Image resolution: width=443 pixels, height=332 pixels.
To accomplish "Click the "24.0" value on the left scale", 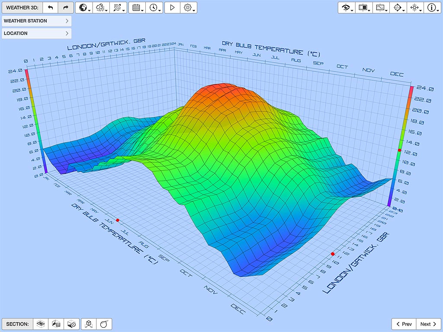I will pos(15,71).
